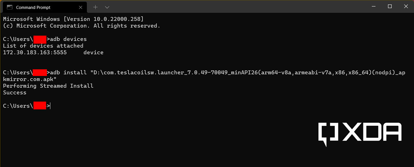Click the 'kmirror.com.apk' filename continuation line
This screenshot has height=167, width=414.
tap(30, 79)
